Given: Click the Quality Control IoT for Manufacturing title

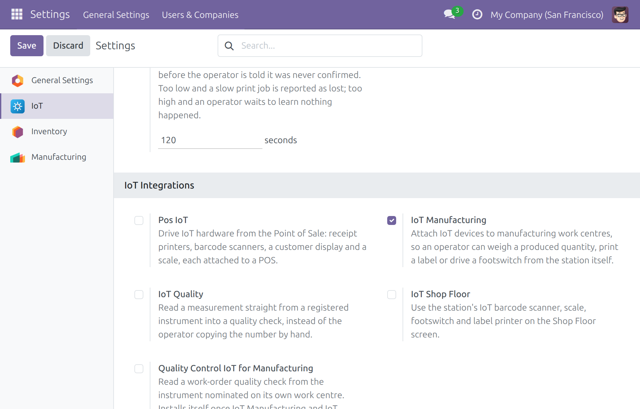Looking at the screenshot, I should (x=236, y=368).
